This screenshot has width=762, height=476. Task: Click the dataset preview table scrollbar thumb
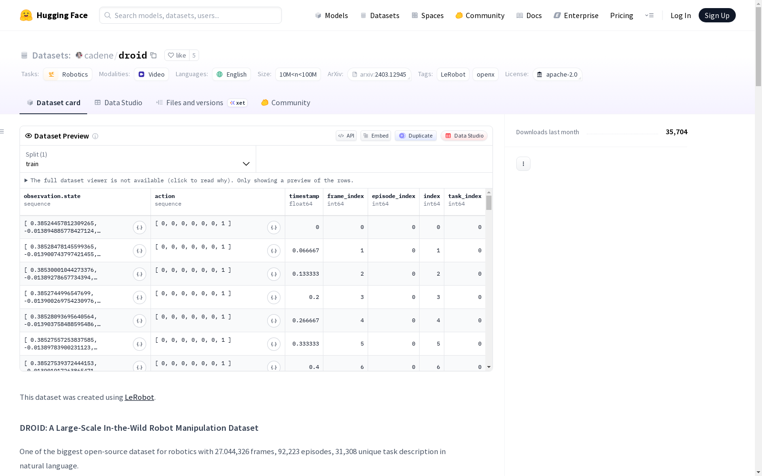[x=489, y=203]
